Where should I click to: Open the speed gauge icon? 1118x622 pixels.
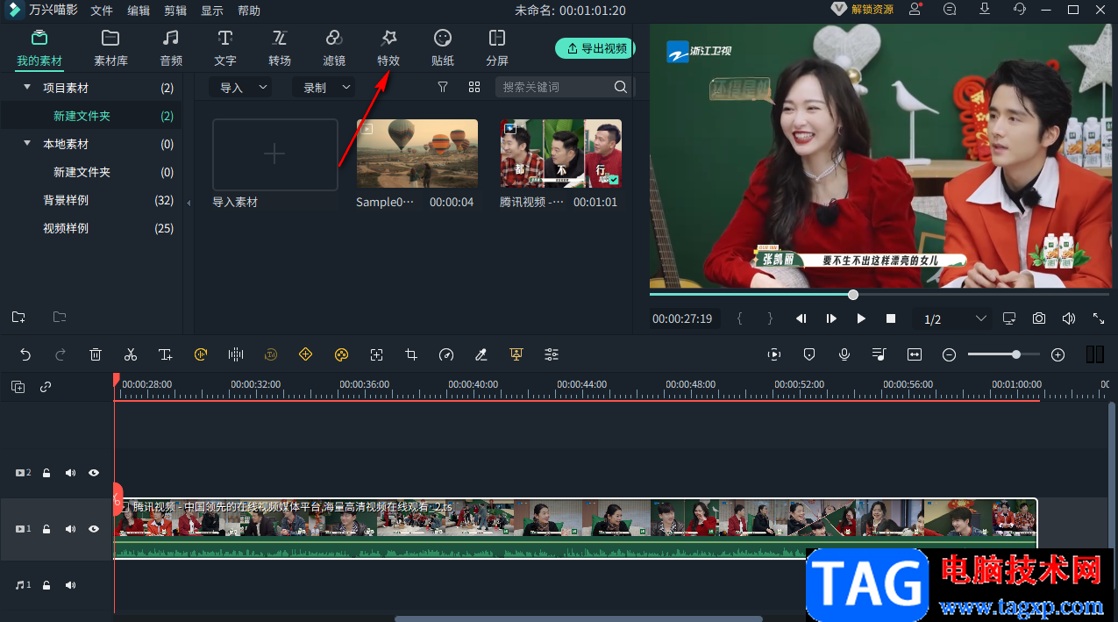click(x=446, y=354)
